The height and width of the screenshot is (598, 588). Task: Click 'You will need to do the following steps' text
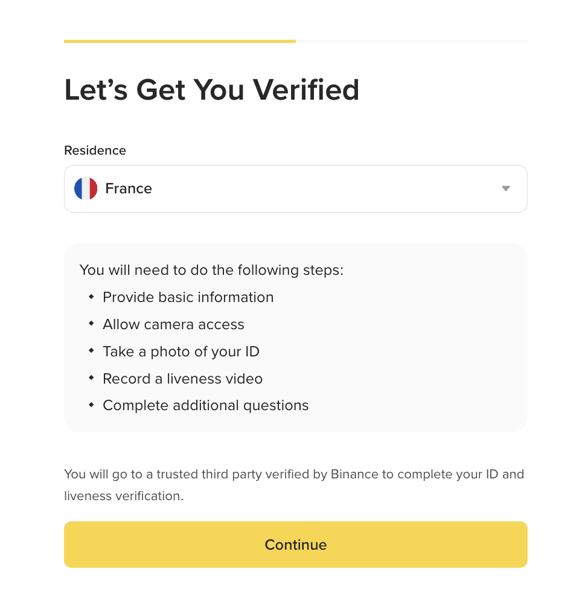(211, 269)
